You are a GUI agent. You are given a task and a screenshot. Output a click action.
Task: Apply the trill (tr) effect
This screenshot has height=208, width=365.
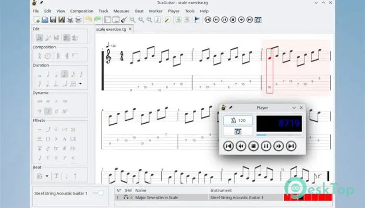[x=56, y=148]
